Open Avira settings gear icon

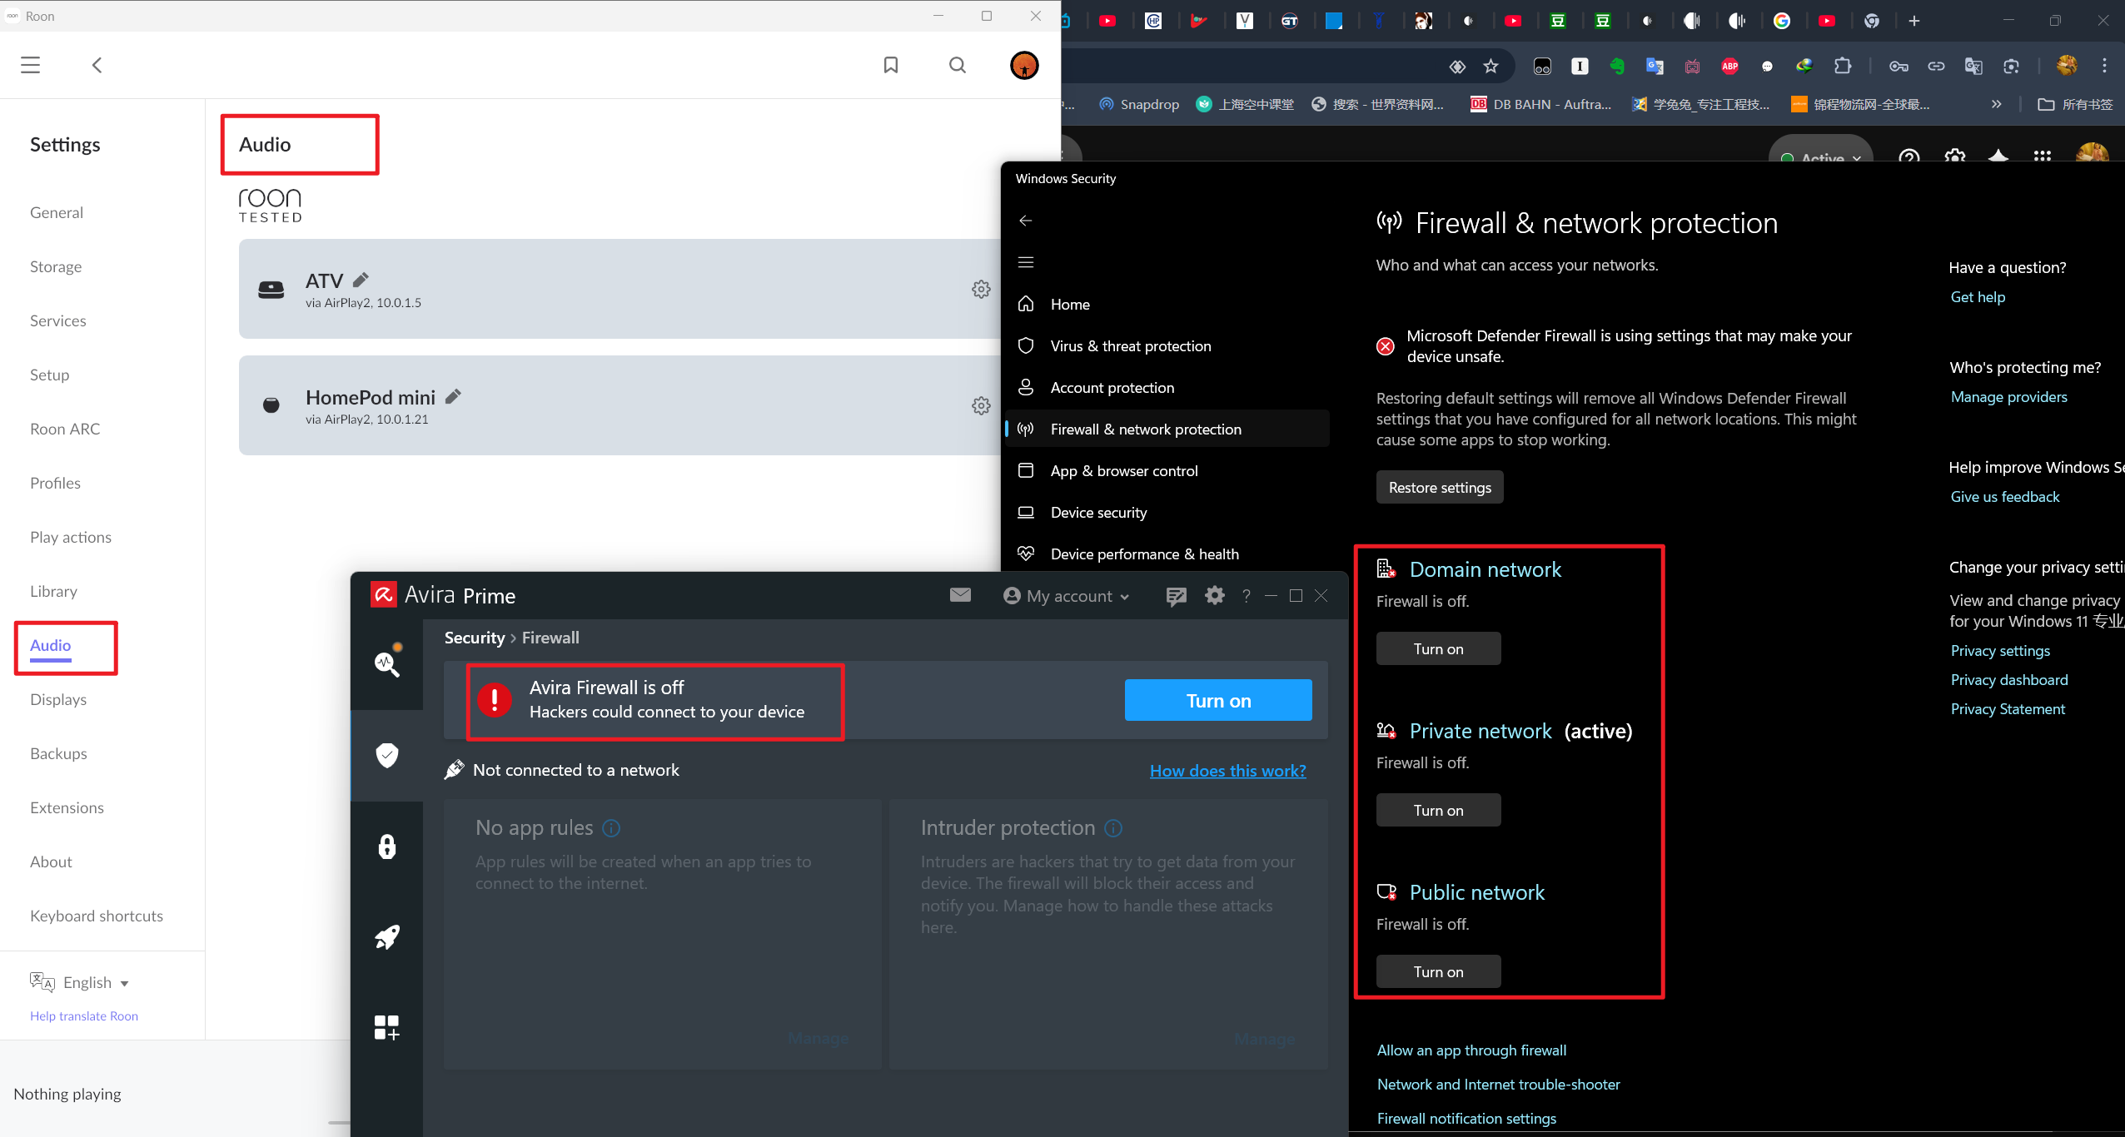[x=1214, y=595]
